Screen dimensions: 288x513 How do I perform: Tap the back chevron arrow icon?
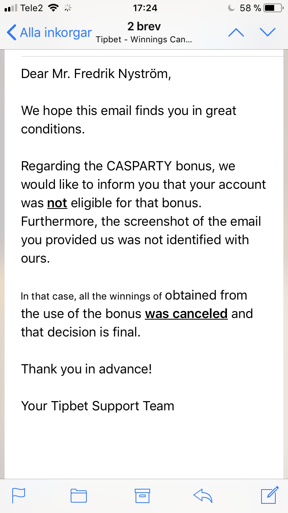click(12, 32)
